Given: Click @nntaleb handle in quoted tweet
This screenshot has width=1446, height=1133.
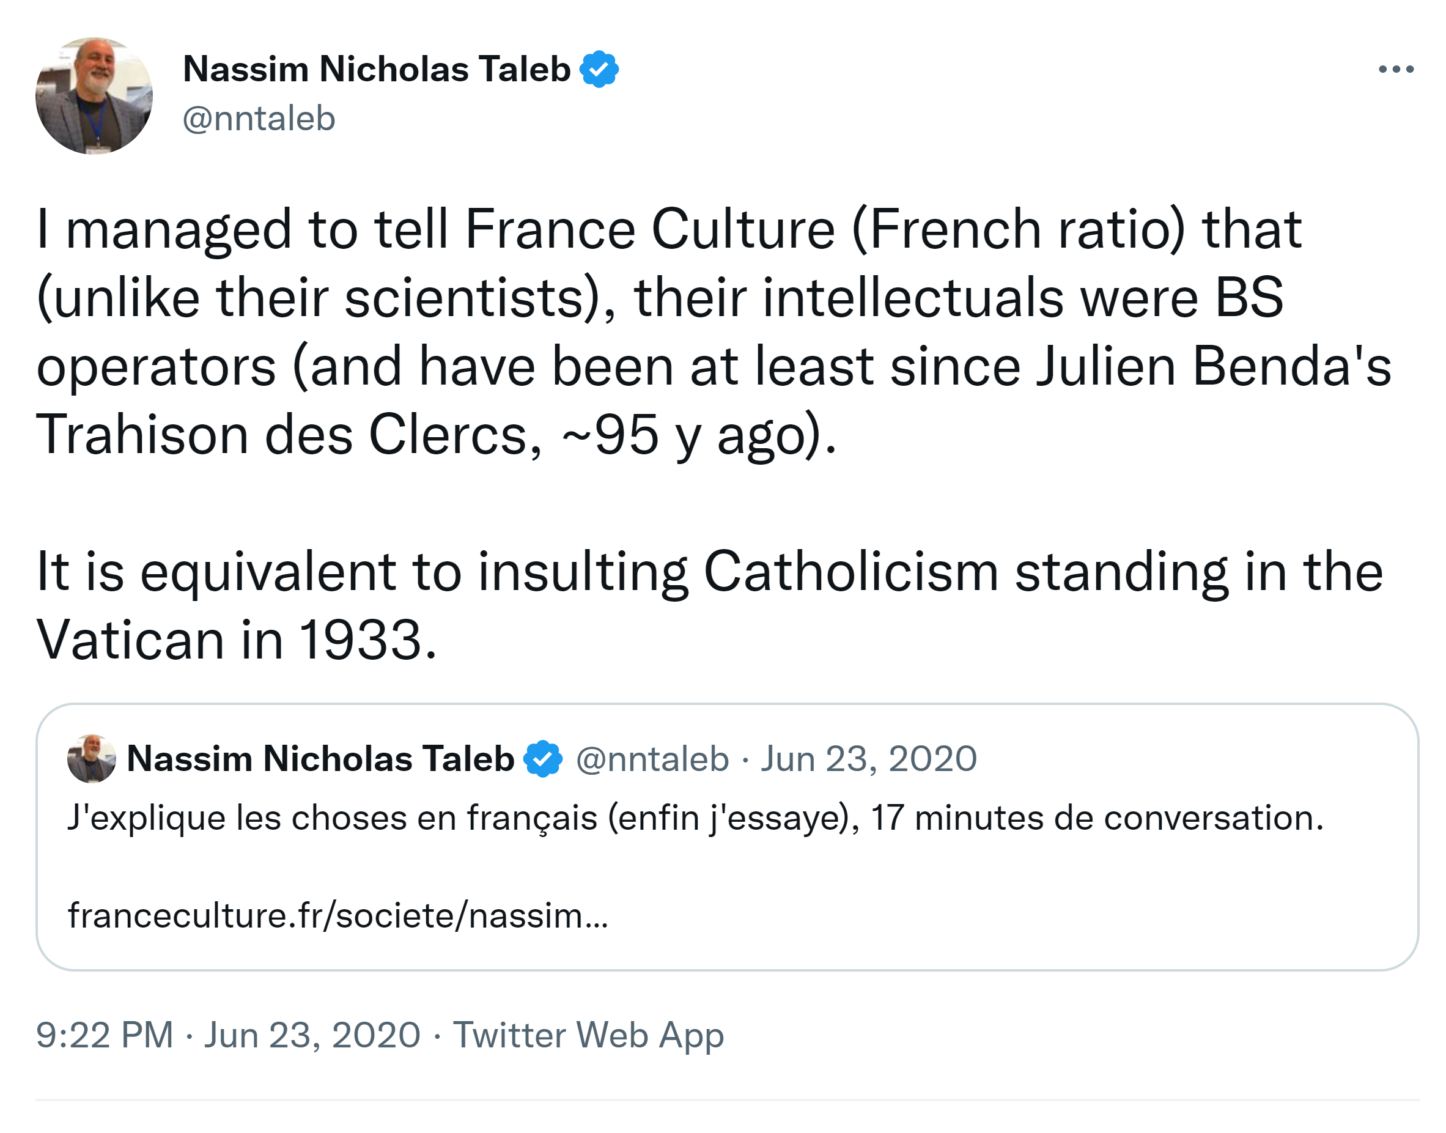Looking at the screenshot, I should pyautogui.click(x=652, y=758).
